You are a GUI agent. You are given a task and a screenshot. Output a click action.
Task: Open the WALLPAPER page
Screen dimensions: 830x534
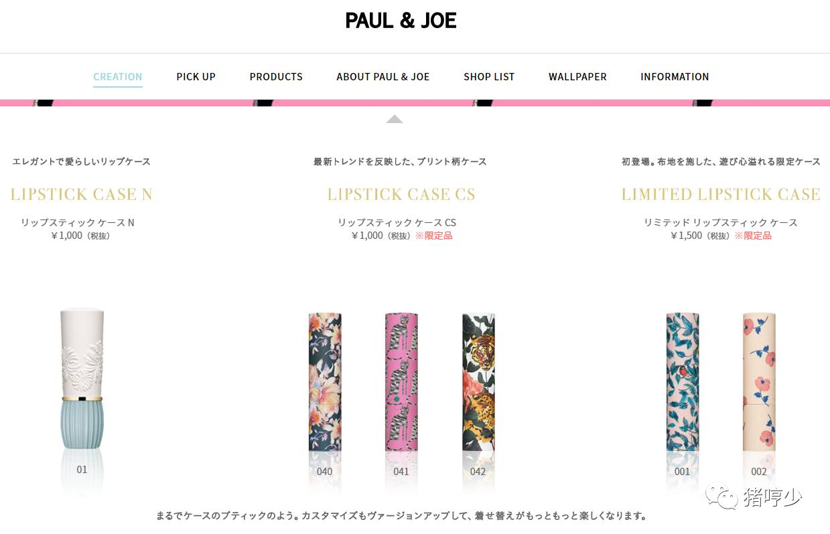tap(577, 76)
